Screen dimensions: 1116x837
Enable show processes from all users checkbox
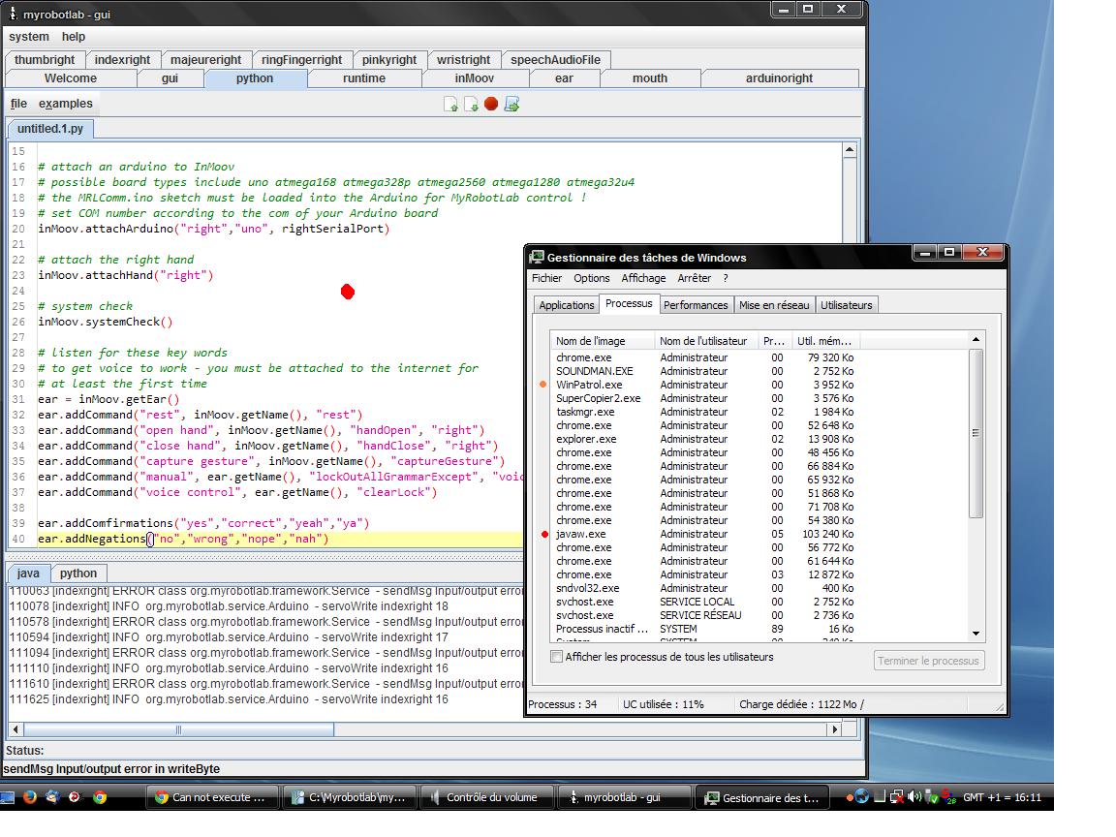point(557,657)
